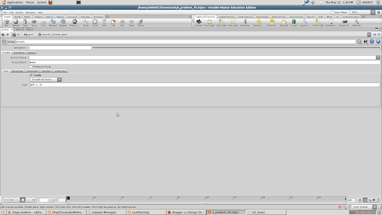Open the Predefined Rules dropdown
The image size is (382, 215).
pyautogui.click(x=46, y=79)
